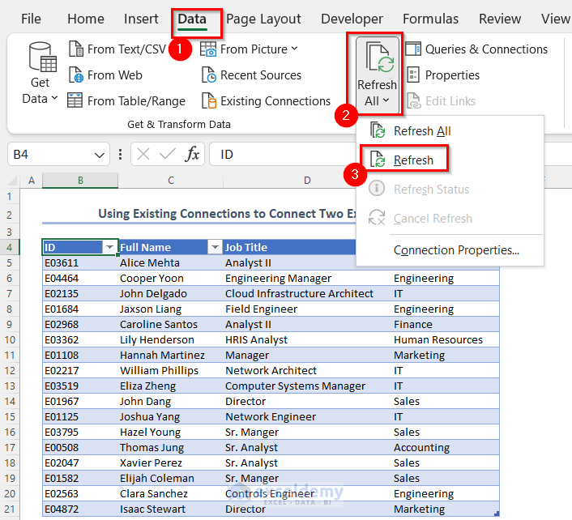
Task: Open From Picture dropdown
Action: (x=250, y=49)
